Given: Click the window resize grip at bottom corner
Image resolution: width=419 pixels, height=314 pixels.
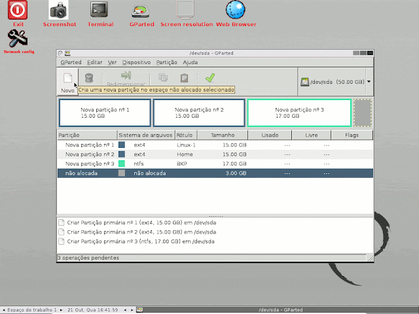Looking at the screenshot, I should click(370, 258).
